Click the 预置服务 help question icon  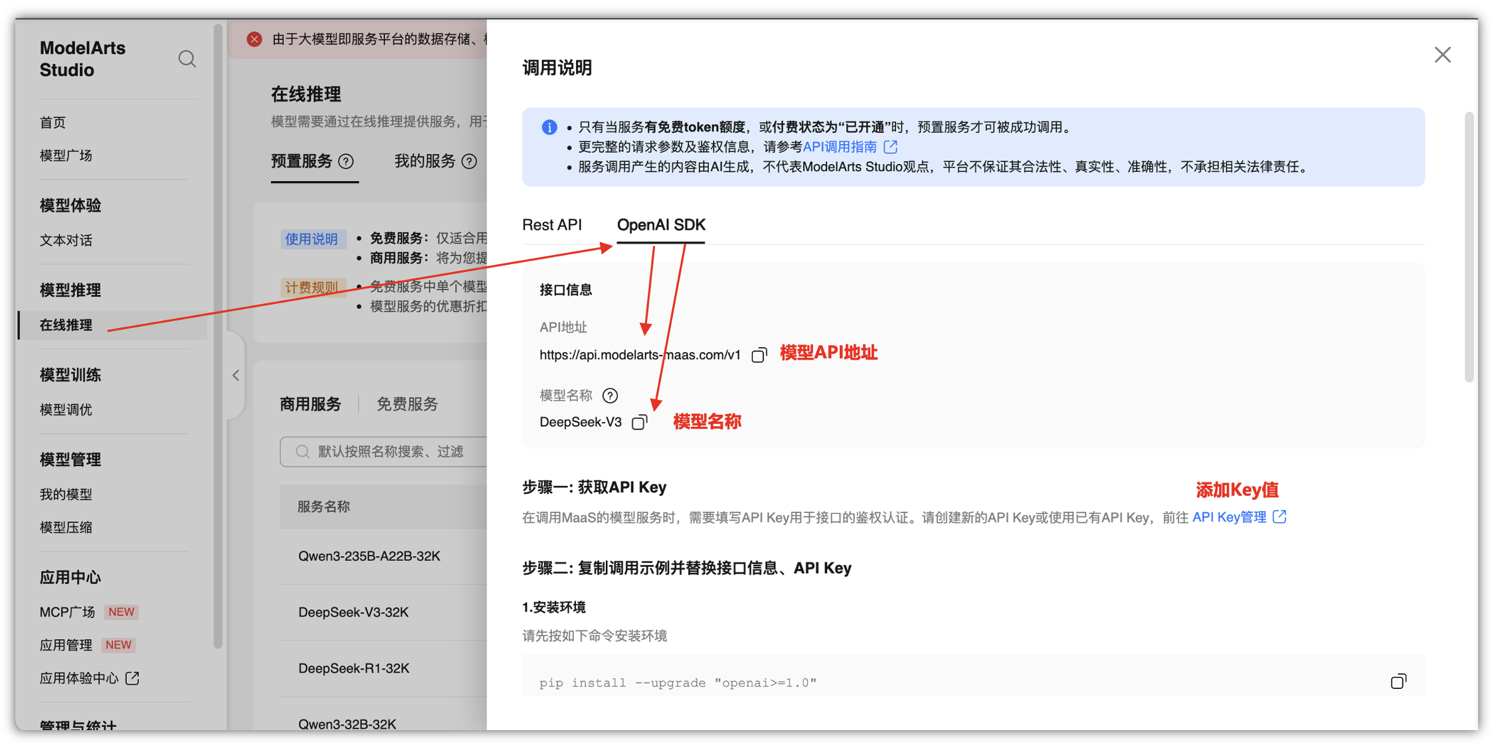point(346,161)
